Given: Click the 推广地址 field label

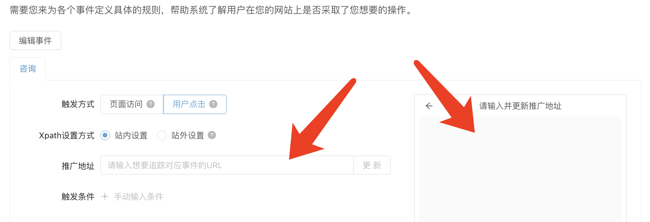Looking at the screenshot, I should [78, 166].
